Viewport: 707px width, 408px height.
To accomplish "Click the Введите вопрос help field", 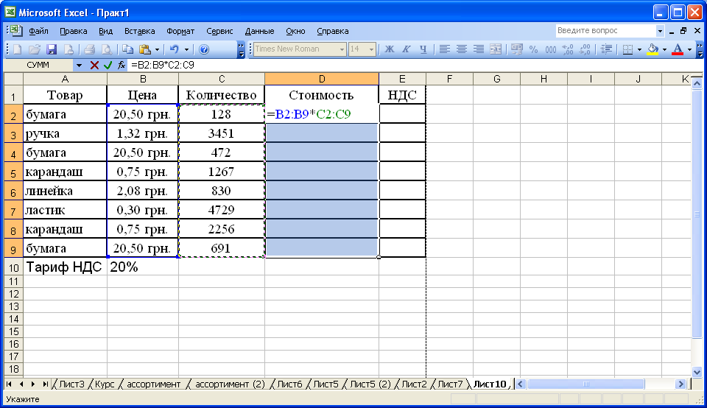I will tap(605, 31).
